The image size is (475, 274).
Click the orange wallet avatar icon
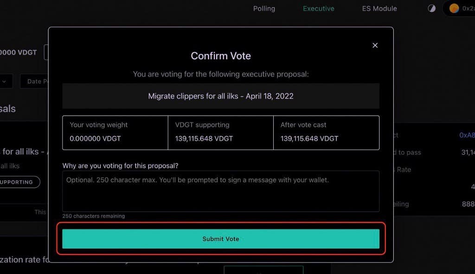click(454, 8)
